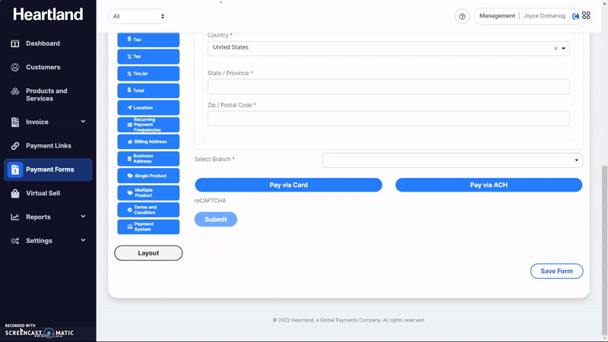Clear the United States country selection
This screenshot has width=608, height=342.
(555, 49)
